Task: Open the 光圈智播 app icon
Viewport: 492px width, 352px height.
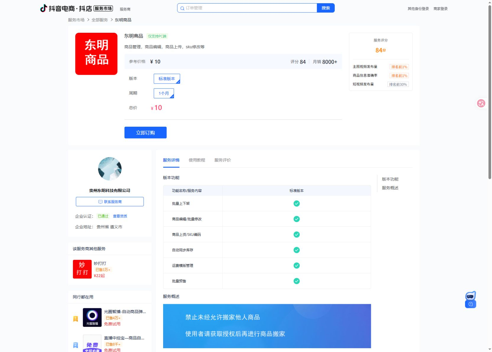Action: (92, 317)
